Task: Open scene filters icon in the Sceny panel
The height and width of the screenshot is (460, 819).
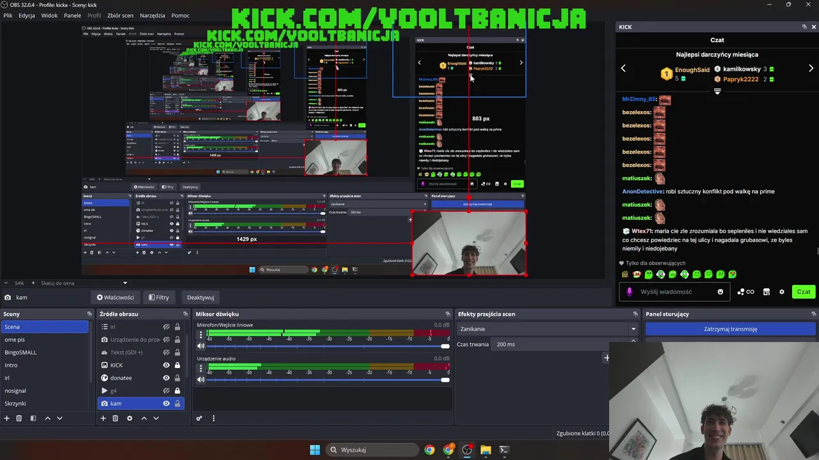Action: [x=33, y=418]
